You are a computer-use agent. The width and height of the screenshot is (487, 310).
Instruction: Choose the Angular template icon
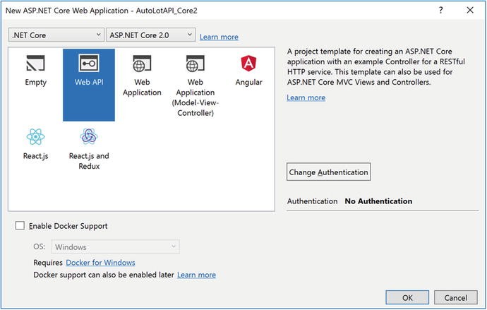[248, 64]
